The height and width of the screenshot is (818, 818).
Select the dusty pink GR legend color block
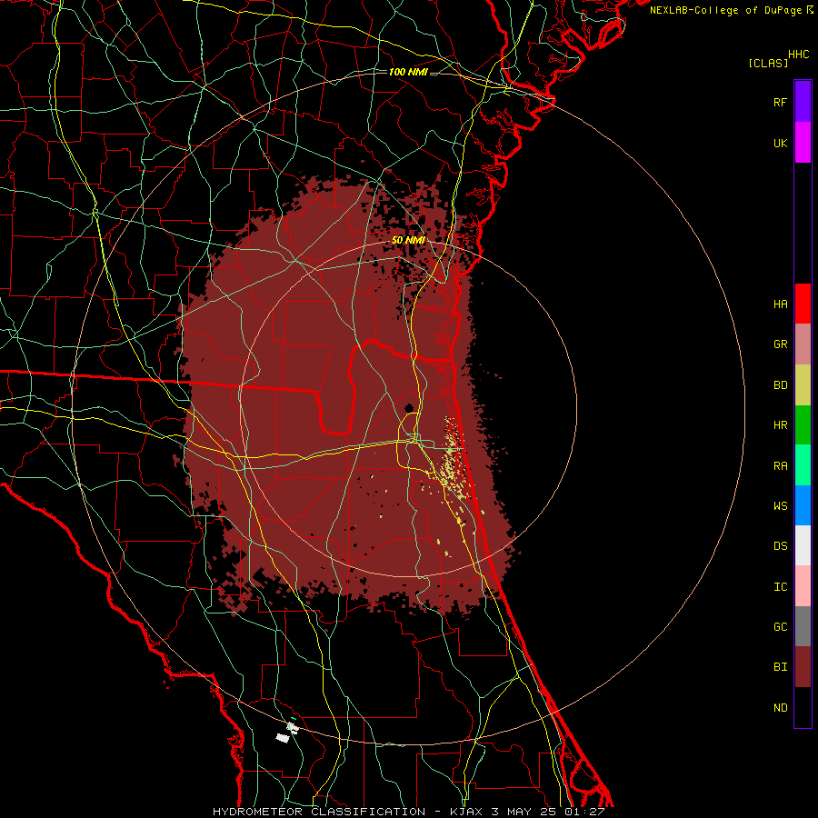tap(803, 344)
